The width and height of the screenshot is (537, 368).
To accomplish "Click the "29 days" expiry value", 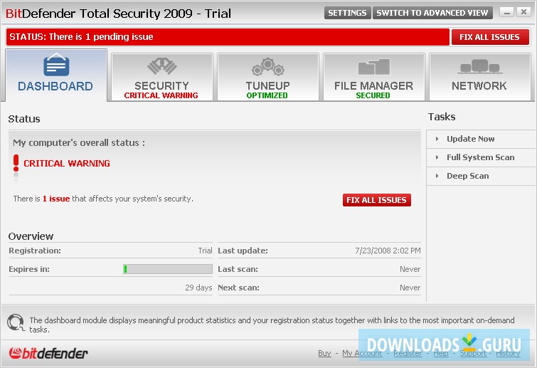I will 198,288.
